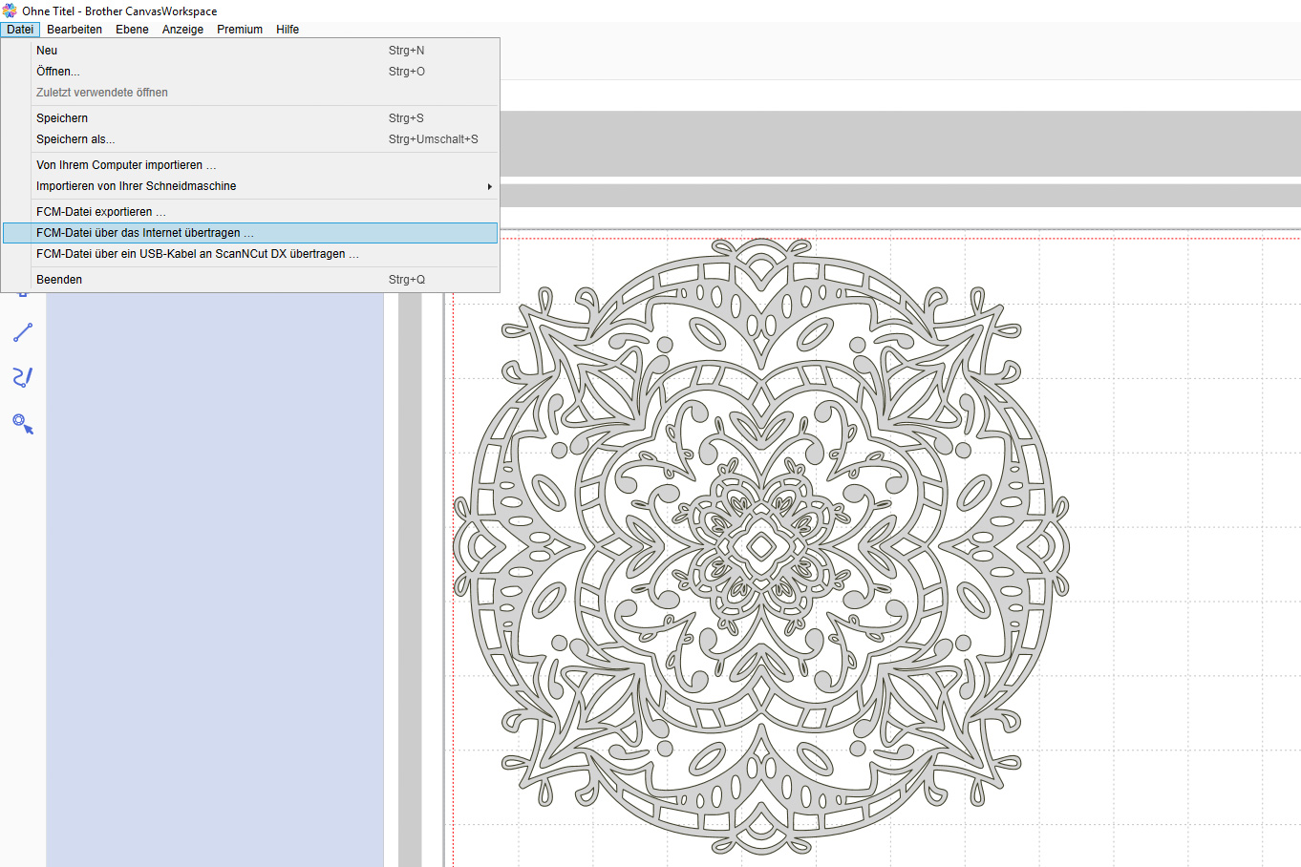
Task: Select FCM transfer via USB cable to ScanNCut DX
Action: pyautogui.click(x=198, y=254)
